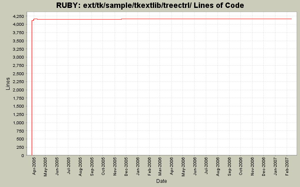Screen dimensions: 300x187
Task: Click the Jul-2005 date label
Action: (68, 166)
